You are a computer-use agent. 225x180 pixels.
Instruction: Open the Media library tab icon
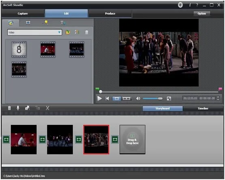click(11, 23)
